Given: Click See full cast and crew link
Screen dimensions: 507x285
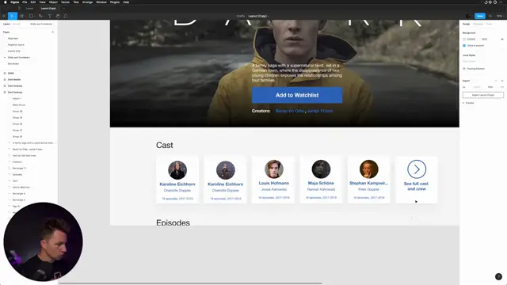Looking at the screenshot, I should point(416,186).
